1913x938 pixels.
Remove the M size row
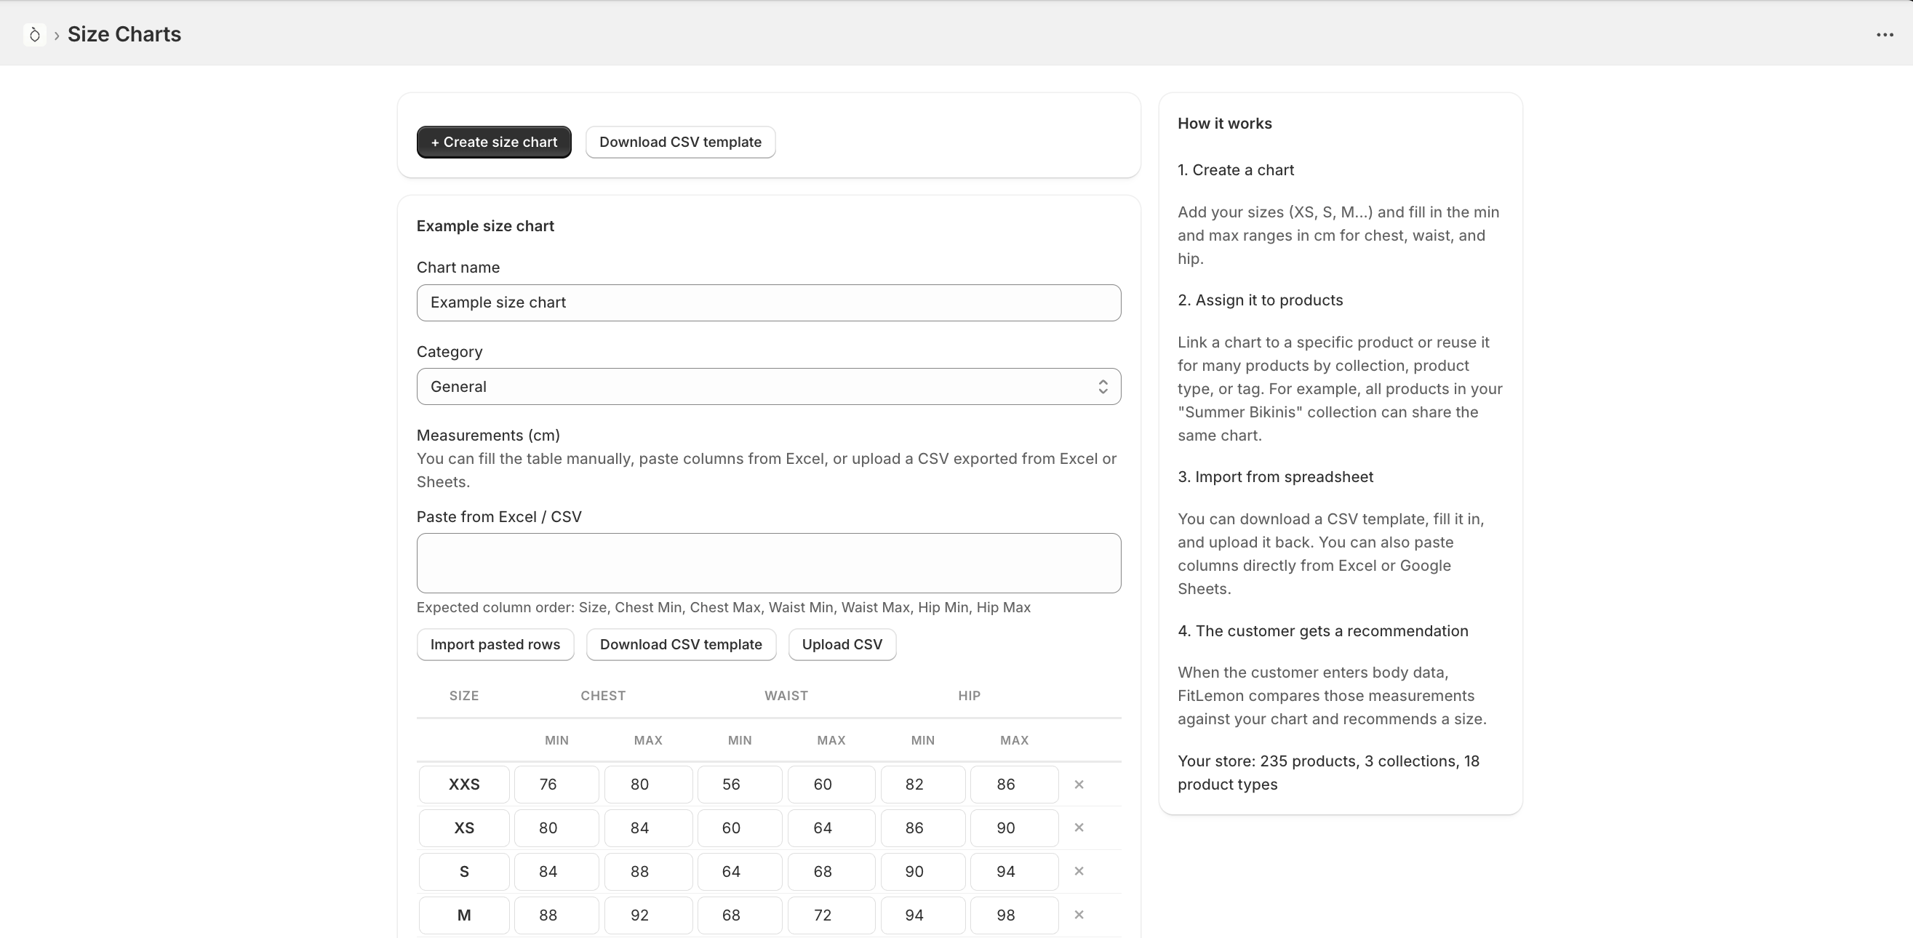1079,915
